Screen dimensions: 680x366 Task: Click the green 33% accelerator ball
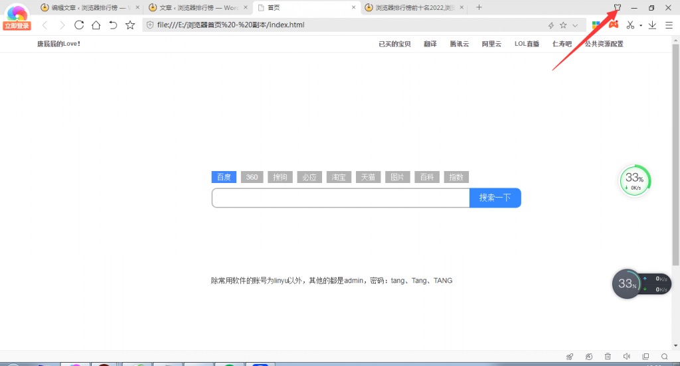pyautogui.click(x=635, y=180)
